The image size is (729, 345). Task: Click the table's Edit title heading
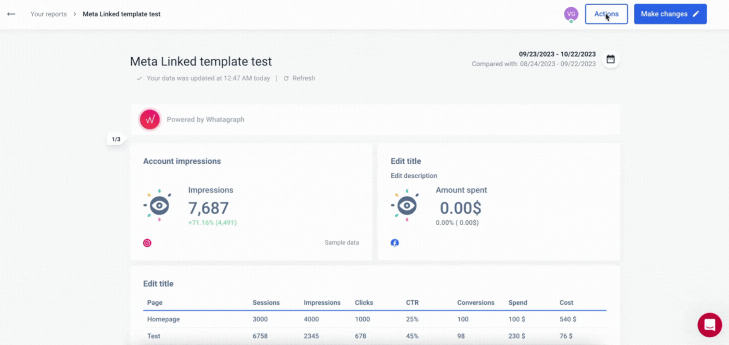pos(158,284)
